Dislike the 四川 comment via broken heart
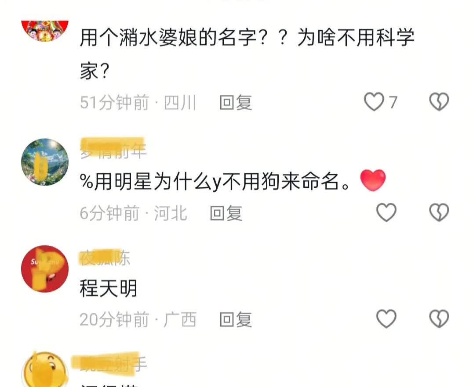 coord(439,102)
